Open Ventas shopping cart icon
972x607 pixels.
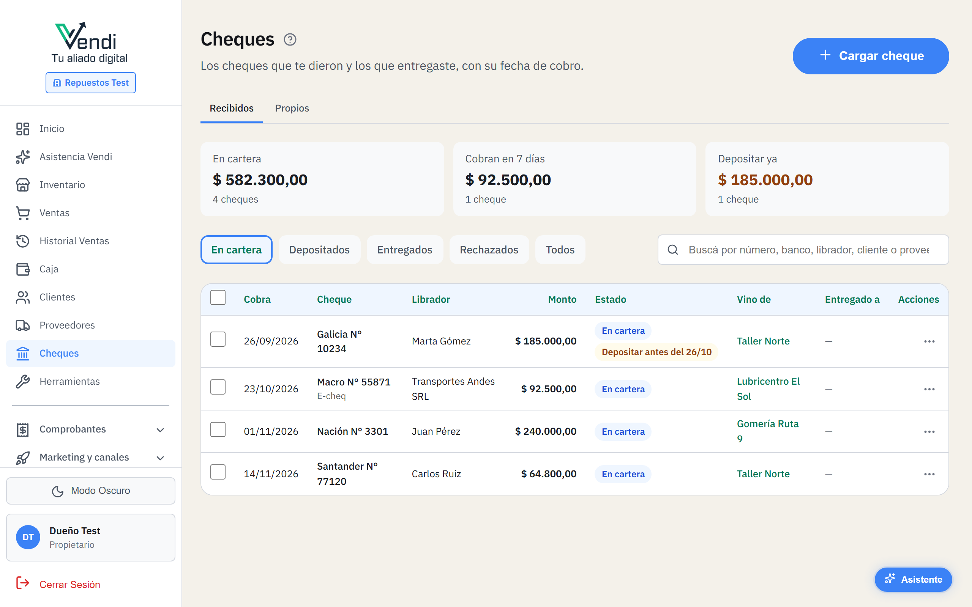(23, 213)
